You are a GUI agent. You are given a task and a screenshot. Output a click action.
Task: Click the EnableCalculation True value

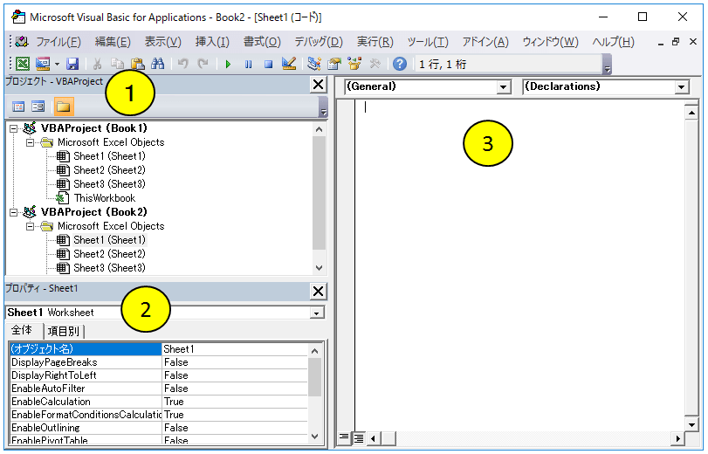(x=235, y=402)
